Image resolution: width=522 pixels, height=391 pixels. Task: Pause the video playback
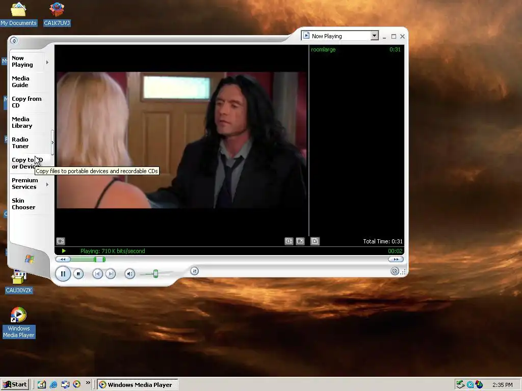(x=63, y=273)
